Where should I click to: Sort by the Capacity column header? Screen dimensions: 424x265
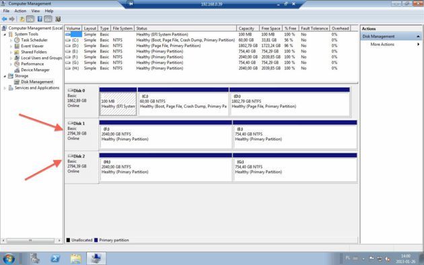[248, 28]
